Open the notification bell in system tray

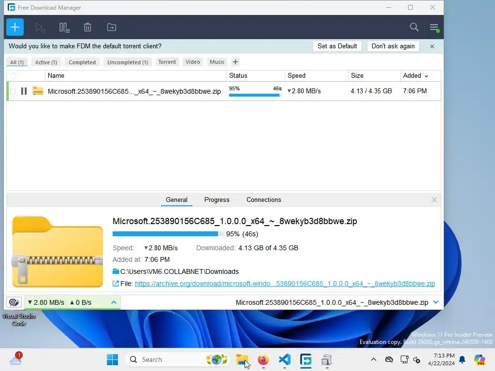point(462,359)
